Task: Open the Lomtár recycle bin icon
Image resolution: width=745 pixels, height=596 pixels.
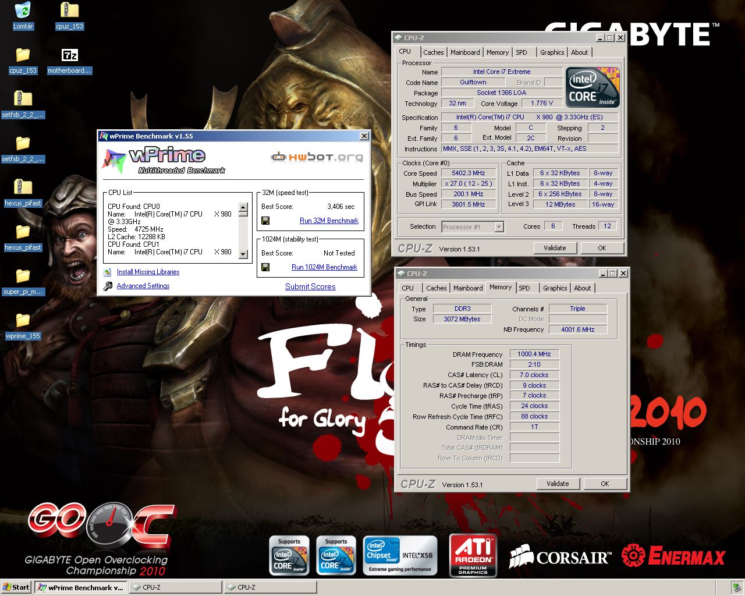Action: tap(23, 10)
